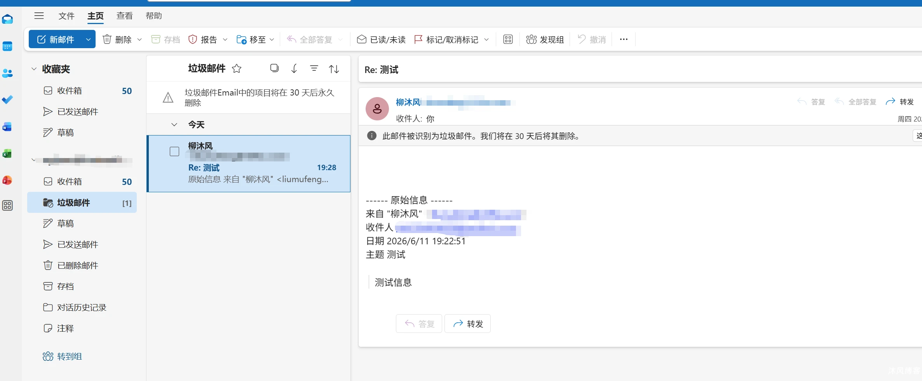The image size is (922, 381).
Task: Expand the 移至 dropdown arrow
Action: click(x=272, y=40)
